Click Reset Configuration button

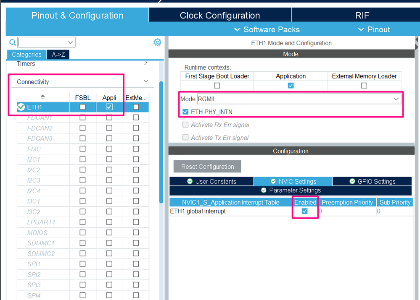click(x=207, y=167)
